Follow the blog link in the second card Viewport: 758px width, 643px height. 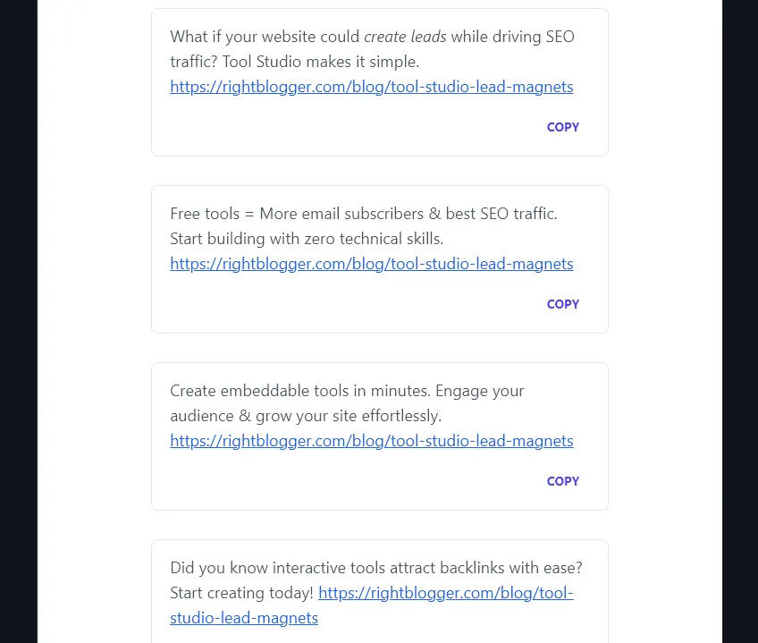pos(371,263)
